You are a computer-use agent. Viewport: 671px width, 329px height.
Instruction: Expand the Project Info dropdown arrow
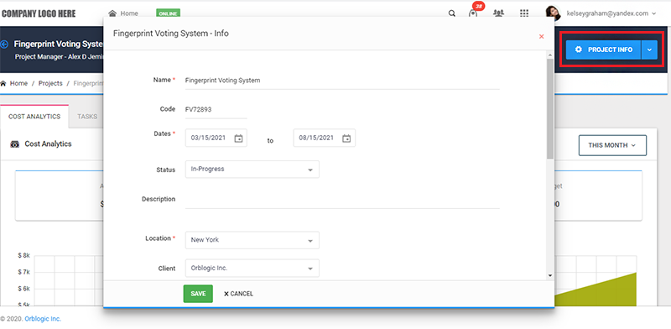click(x=649, y=50)
